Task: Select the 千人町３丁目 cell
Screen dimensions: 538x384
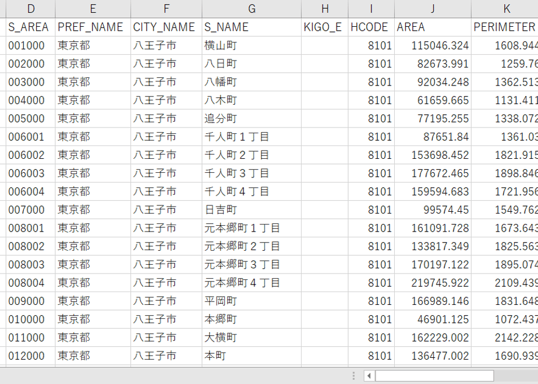Action: [252, 173]
